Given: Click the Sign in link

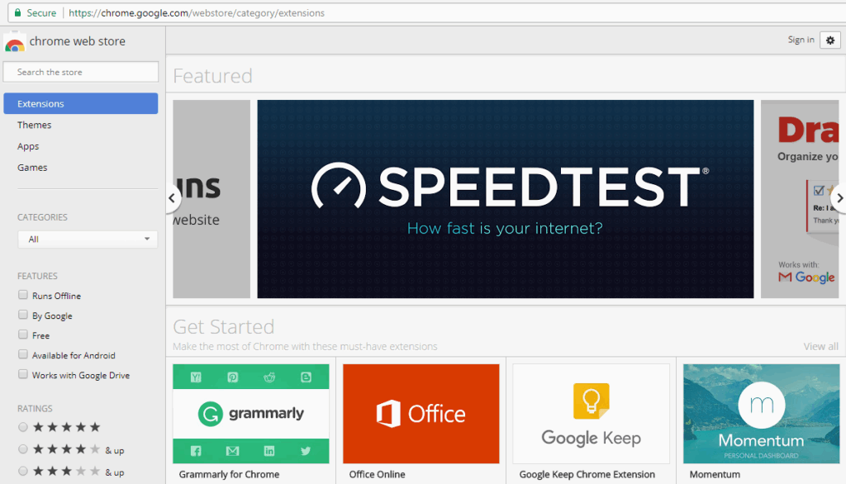Looking at the screenshot, I should 801,40.
